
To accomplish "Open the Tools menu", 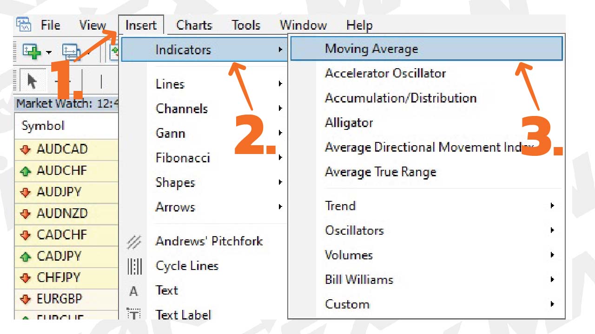I will click(x=245, y=25).
